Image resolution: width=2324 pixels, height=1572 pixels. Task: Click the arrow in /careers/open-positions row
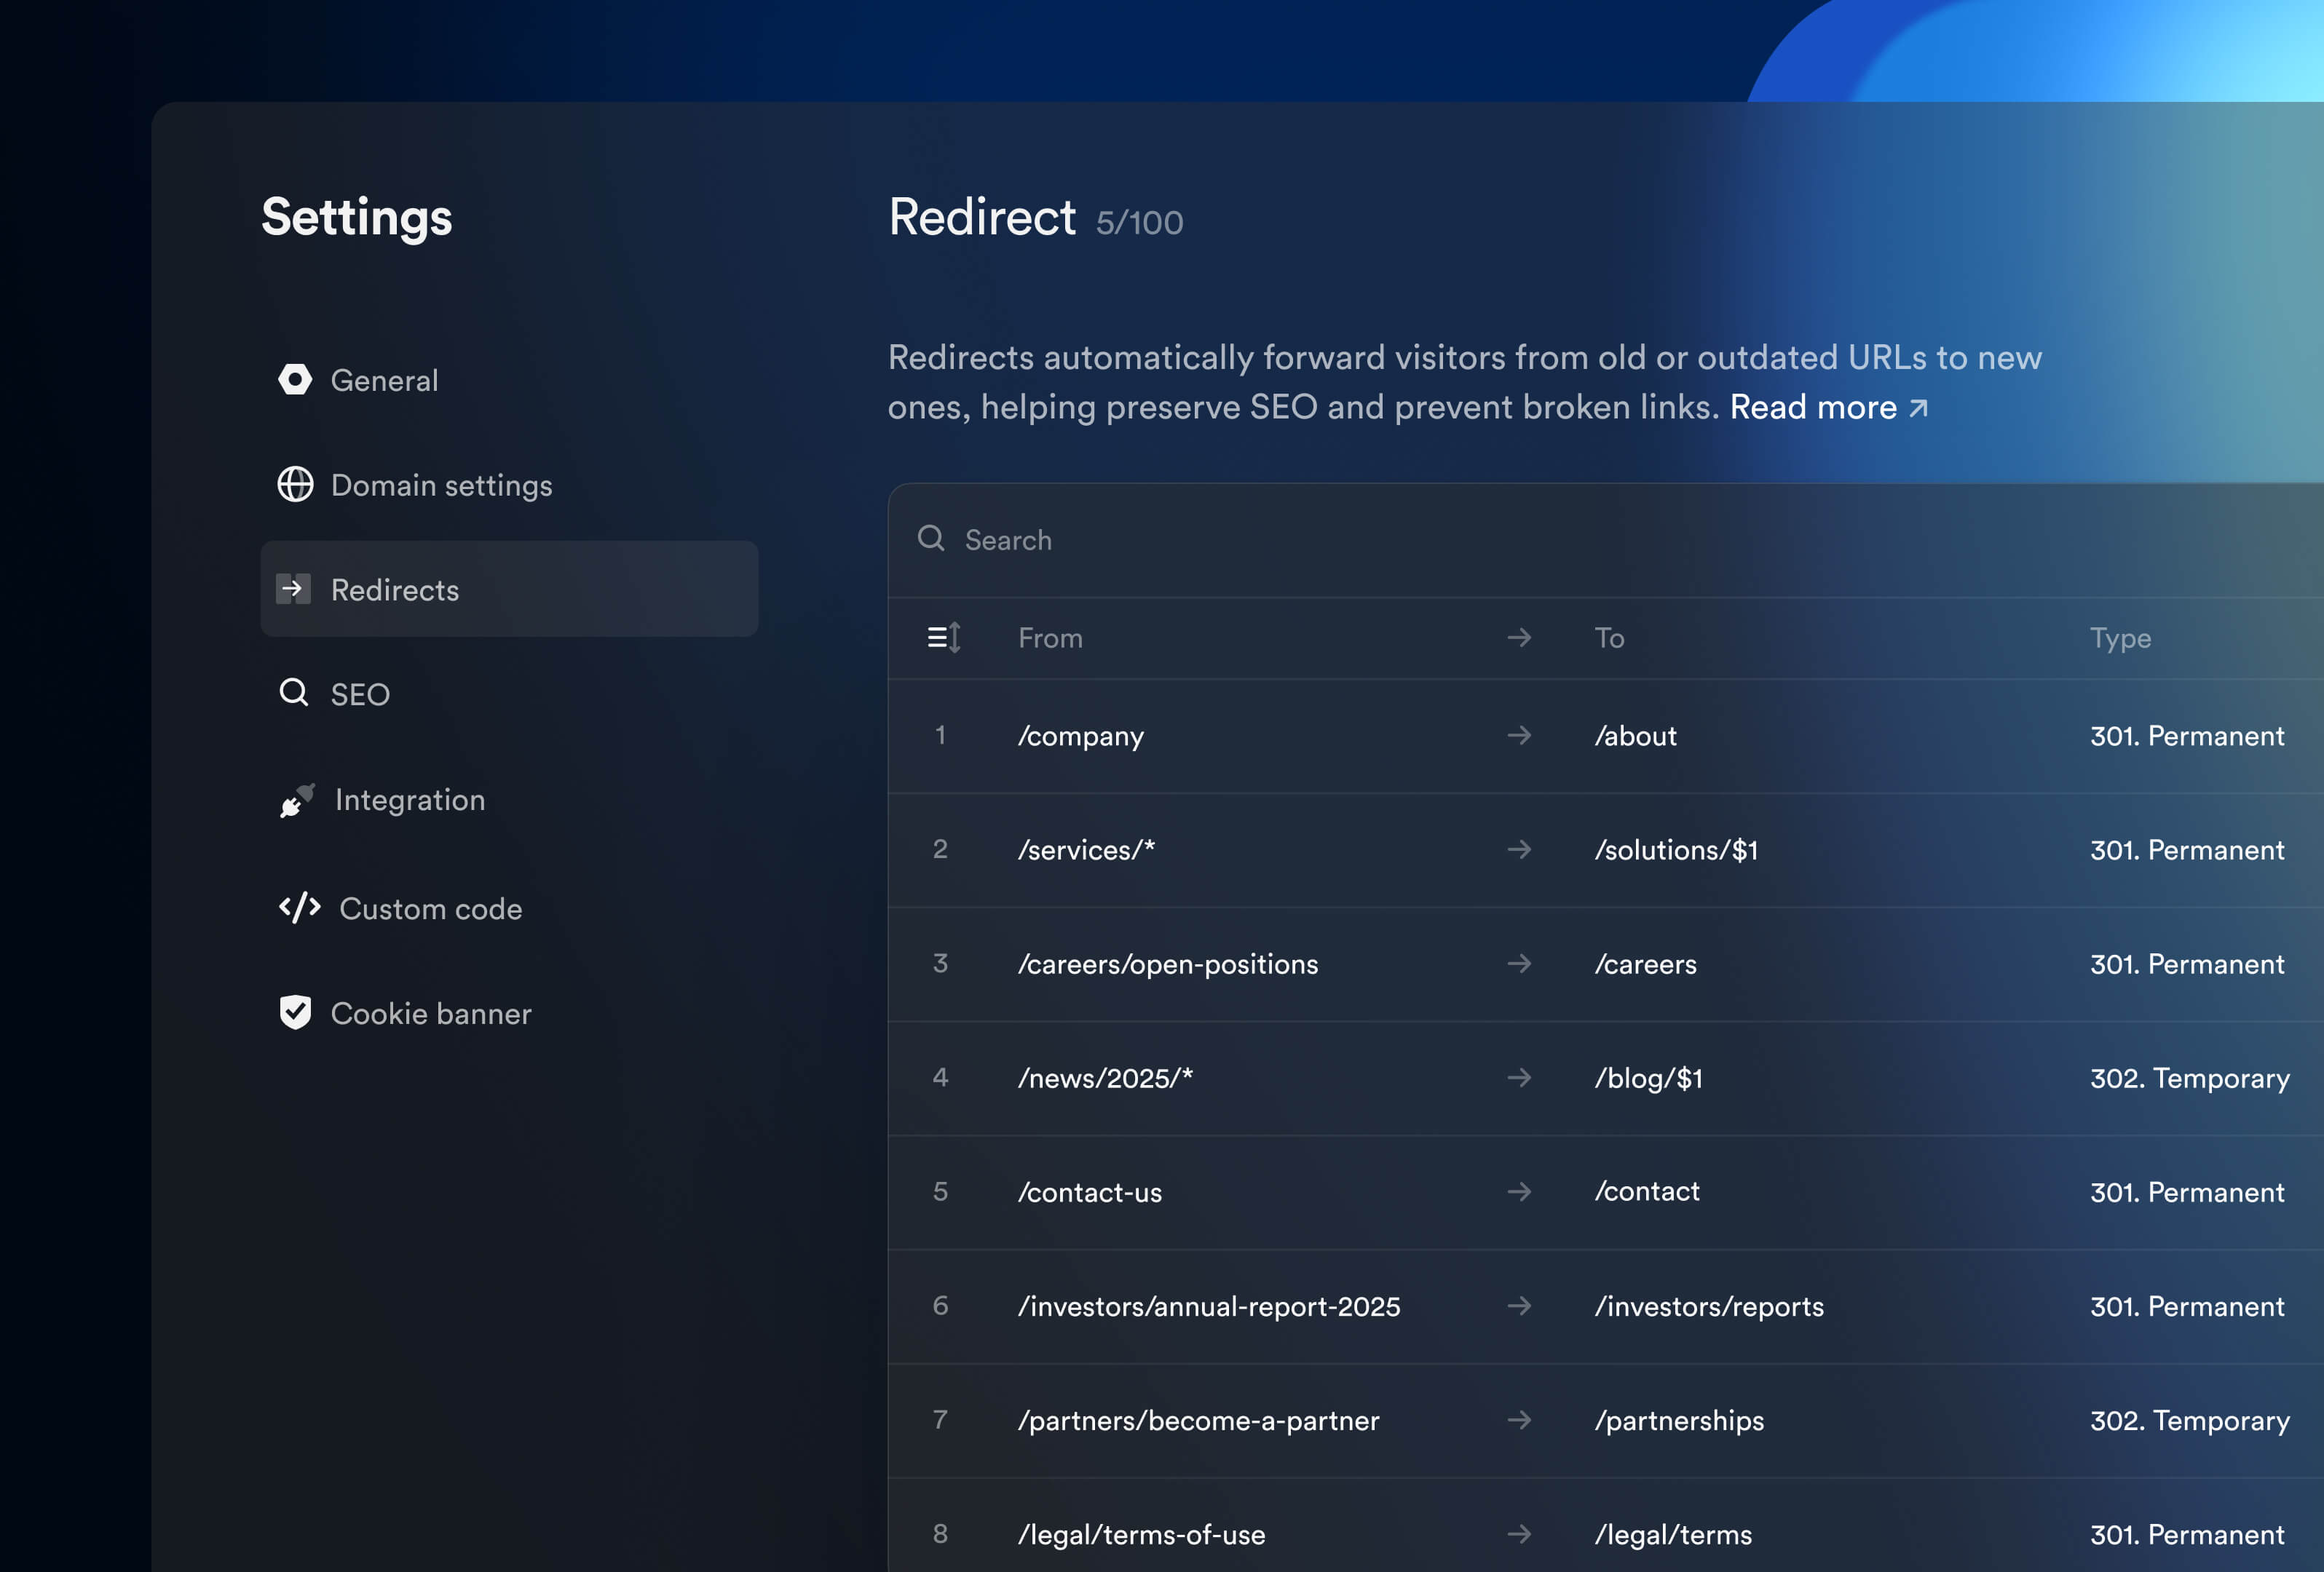click(1519, 964)
